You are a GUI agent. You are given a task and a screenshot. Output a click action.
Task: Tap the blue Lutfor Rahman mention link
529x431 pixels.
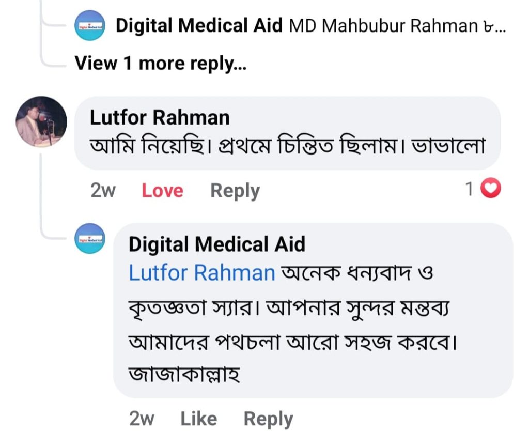click(x=201, y=272)
